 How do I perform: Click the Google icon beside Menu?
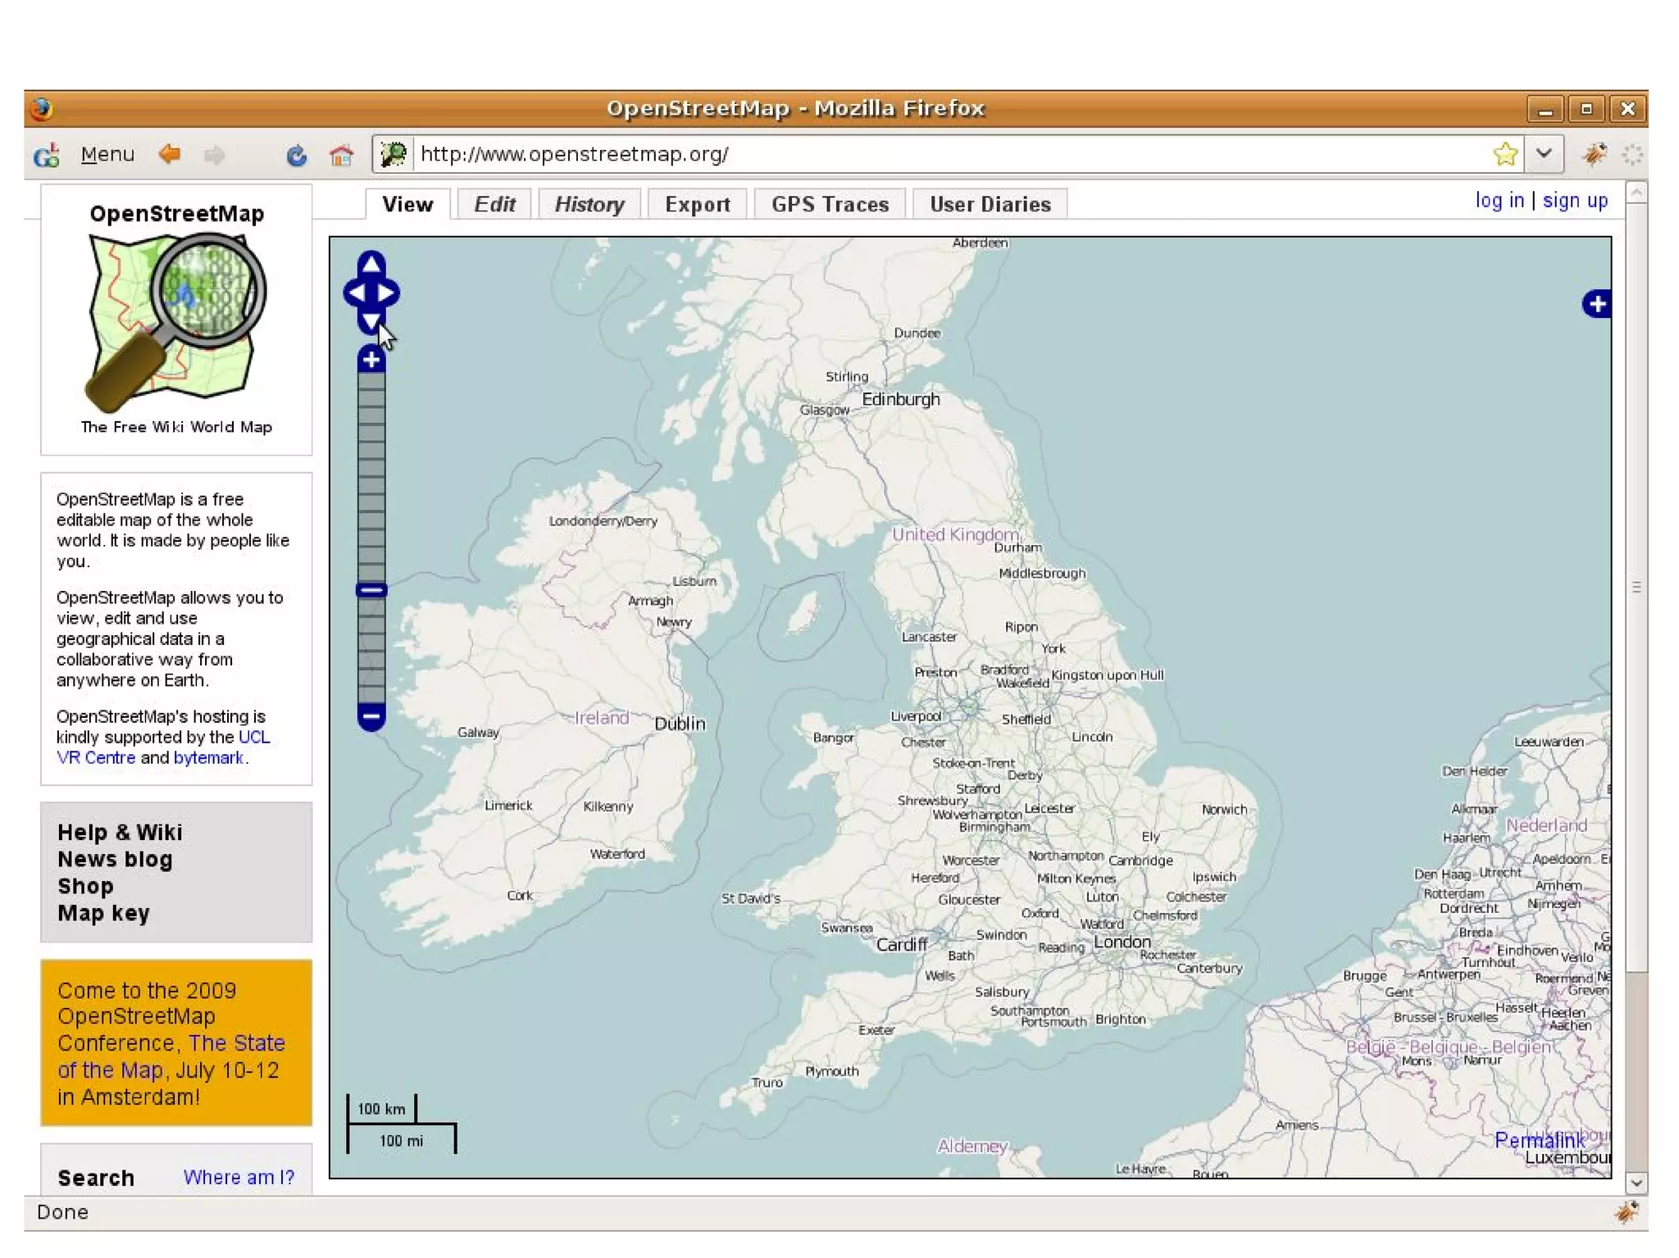47,154
